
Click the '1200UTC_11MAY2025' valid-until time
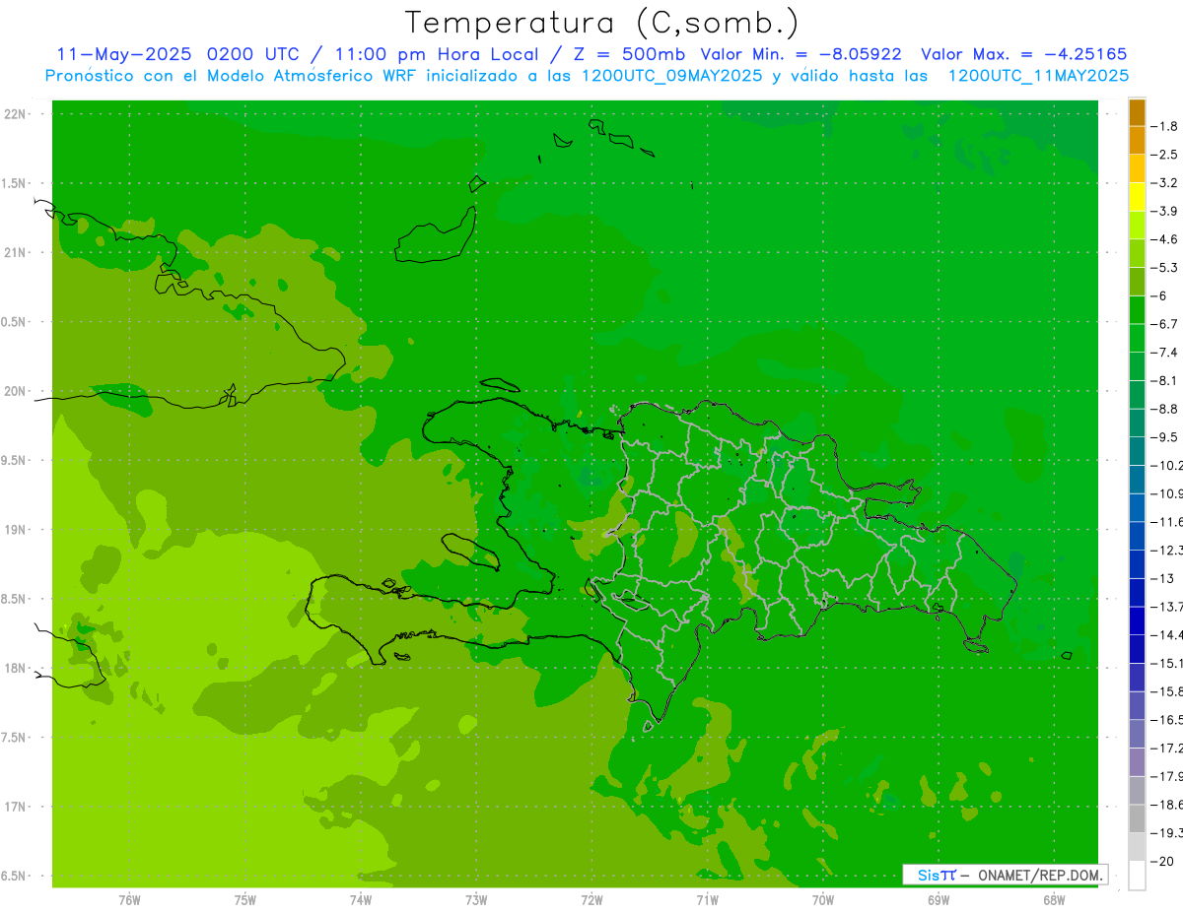pos(1038,76)
